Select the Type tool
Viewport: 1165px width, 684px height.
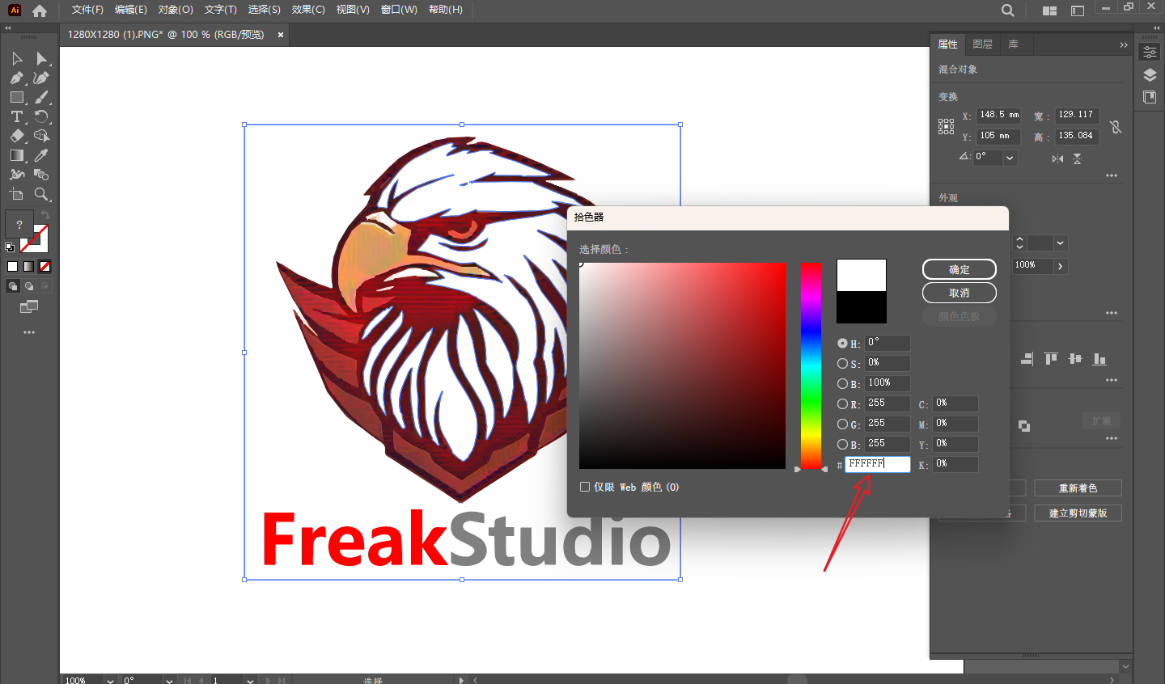click(17, 116)
